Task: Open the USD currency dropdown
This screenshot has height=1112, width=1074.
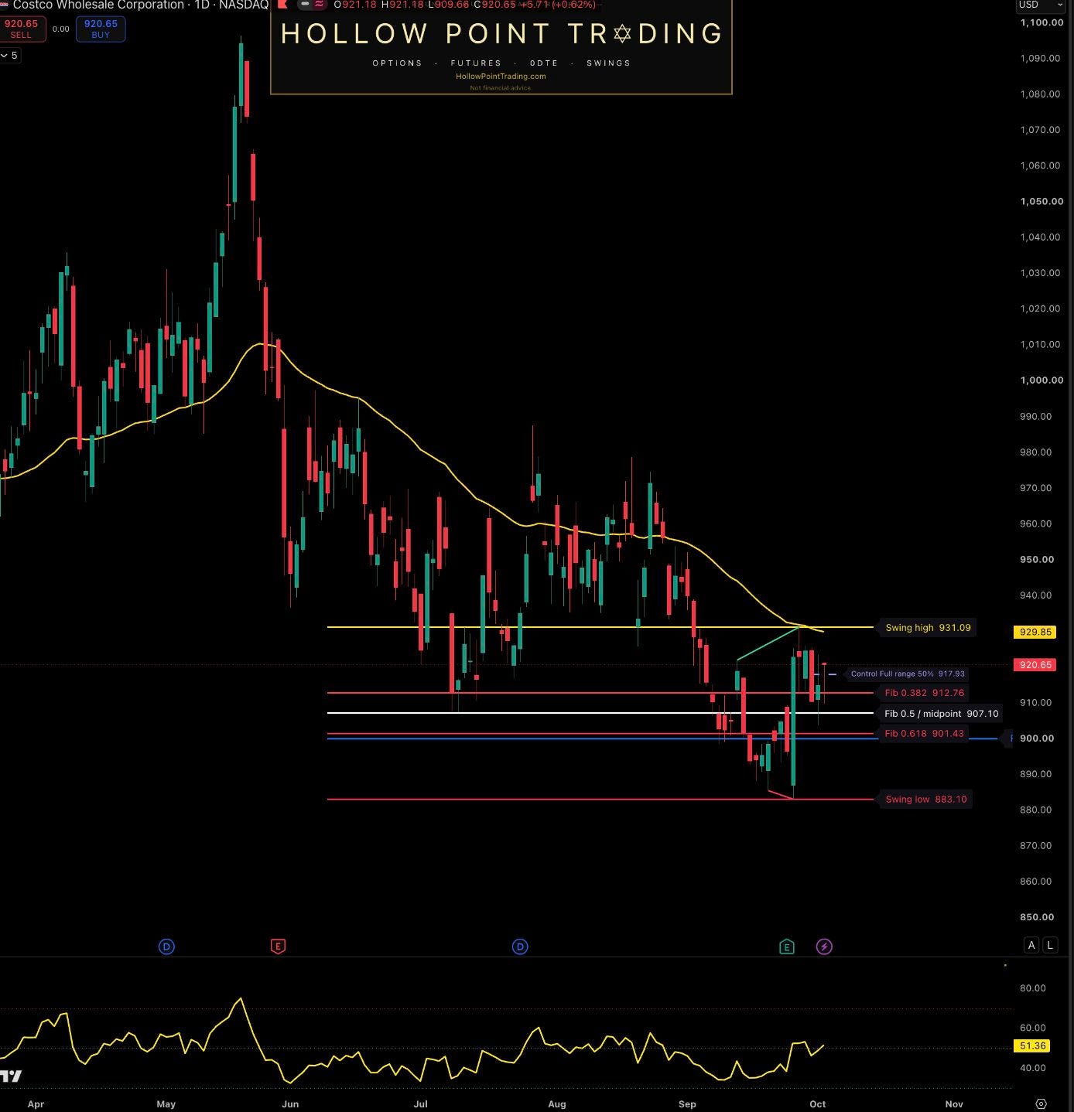Action: [1041, 5]
